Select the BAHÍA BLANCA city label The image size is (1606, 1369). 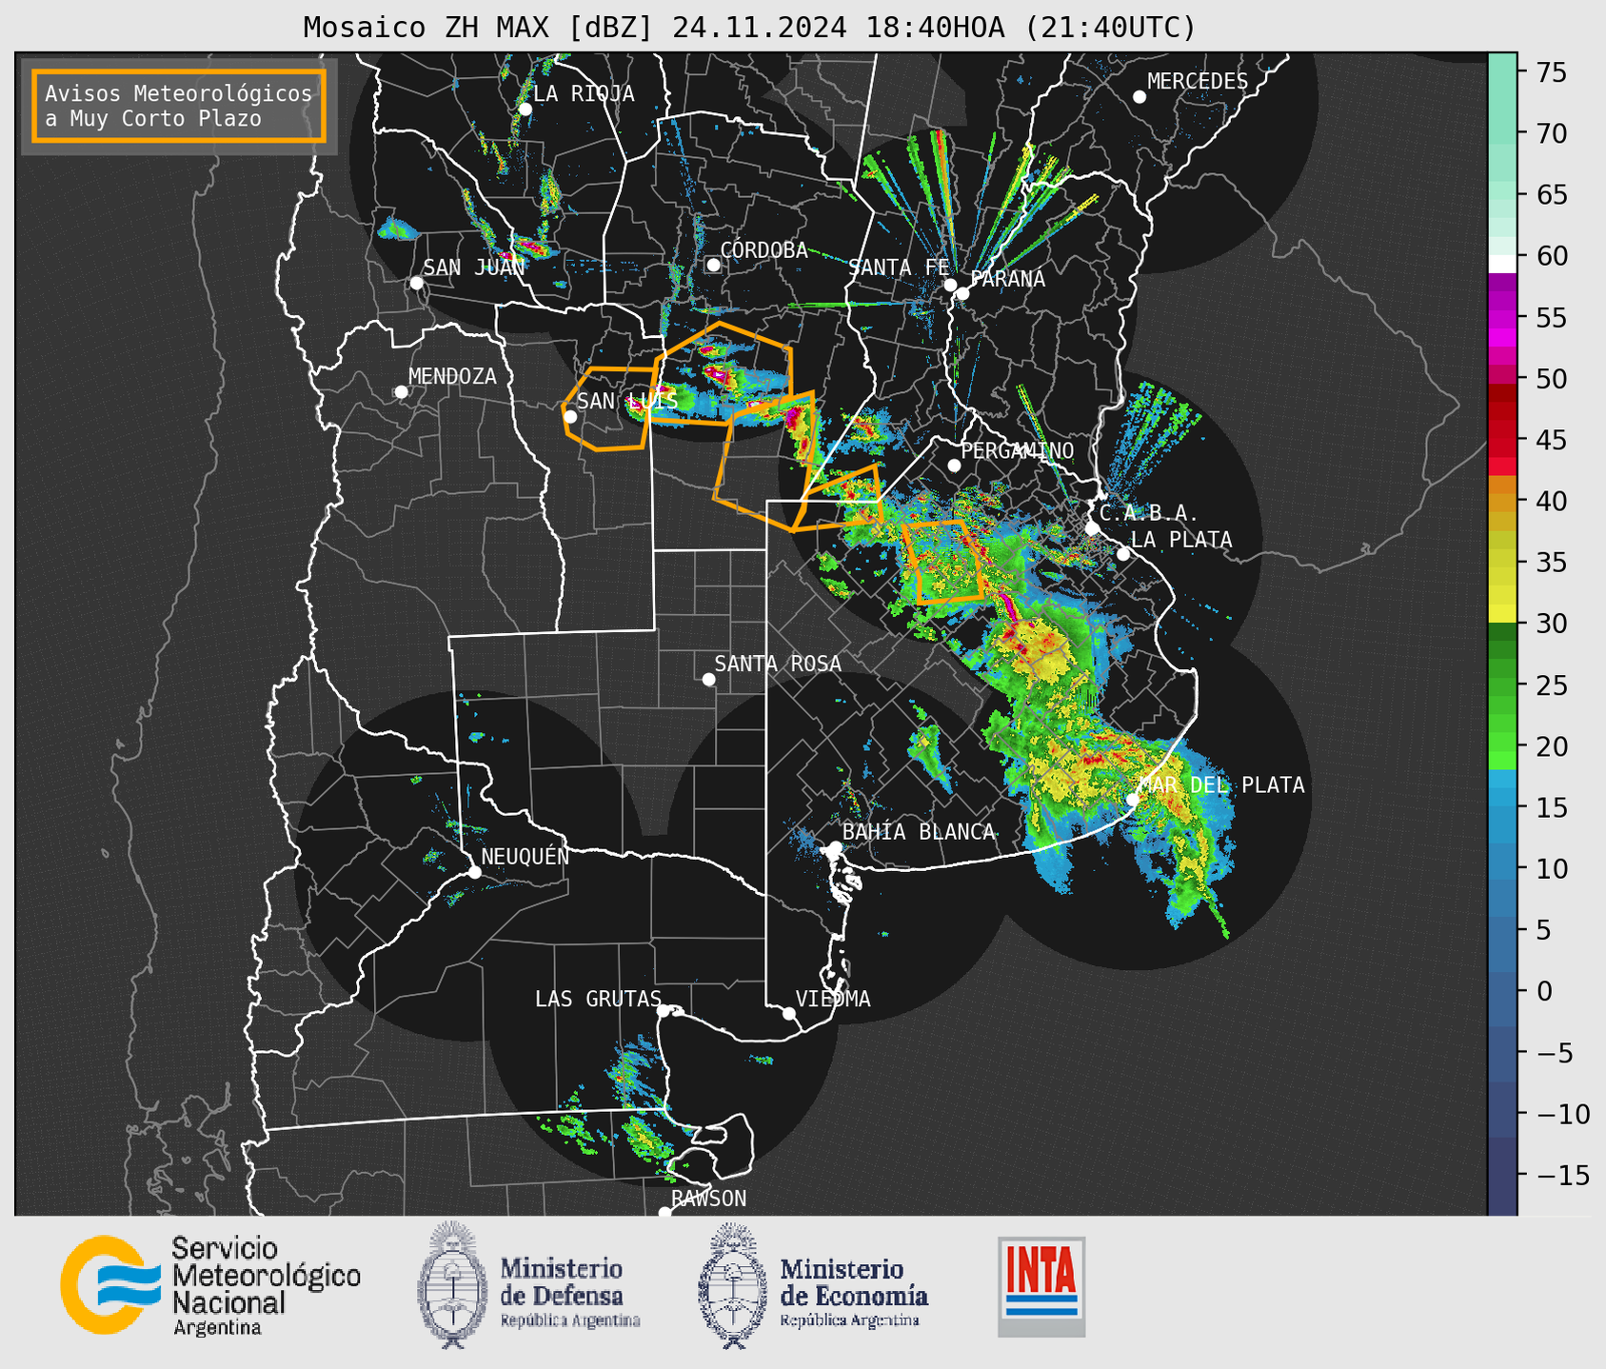click(919, 832)
